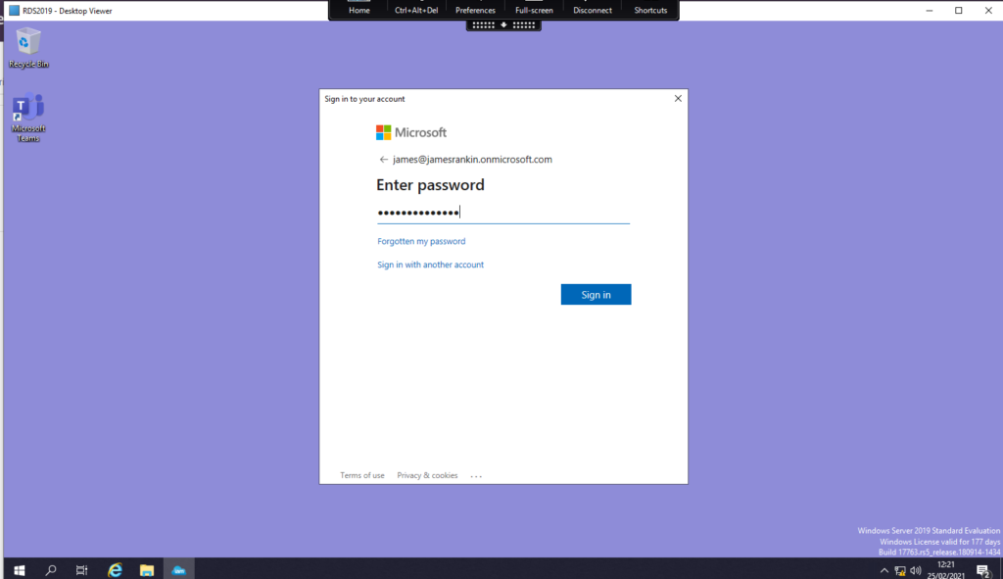Select the OneDrive sign-in taskbar app
Image resolution: width=1003 pixels, height=579 pixels.
click(x=179, y=569)
